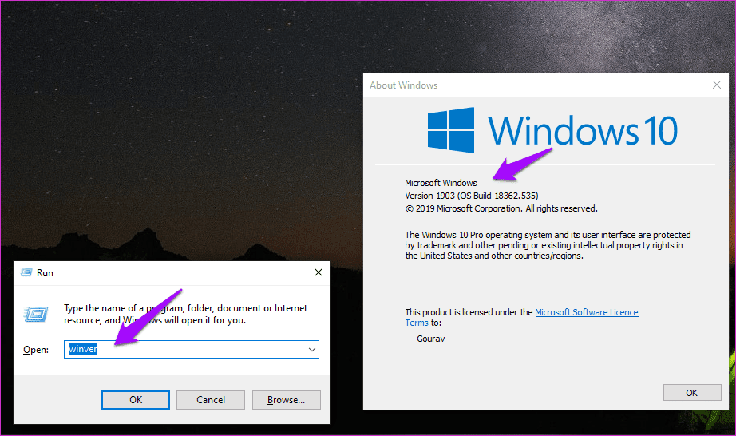Select the Version 1903 (OS Build 18362.535) text
Image resolution: width=736 pixels, height=436 pixels.
click(471, 195)
